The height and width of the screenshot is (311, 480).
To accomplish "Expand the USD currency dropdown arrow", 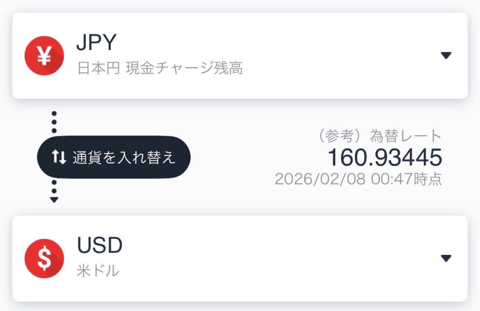I will (446, 258).
